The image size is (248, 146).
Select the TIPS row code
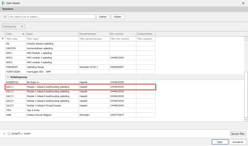[x=8, y=110]
